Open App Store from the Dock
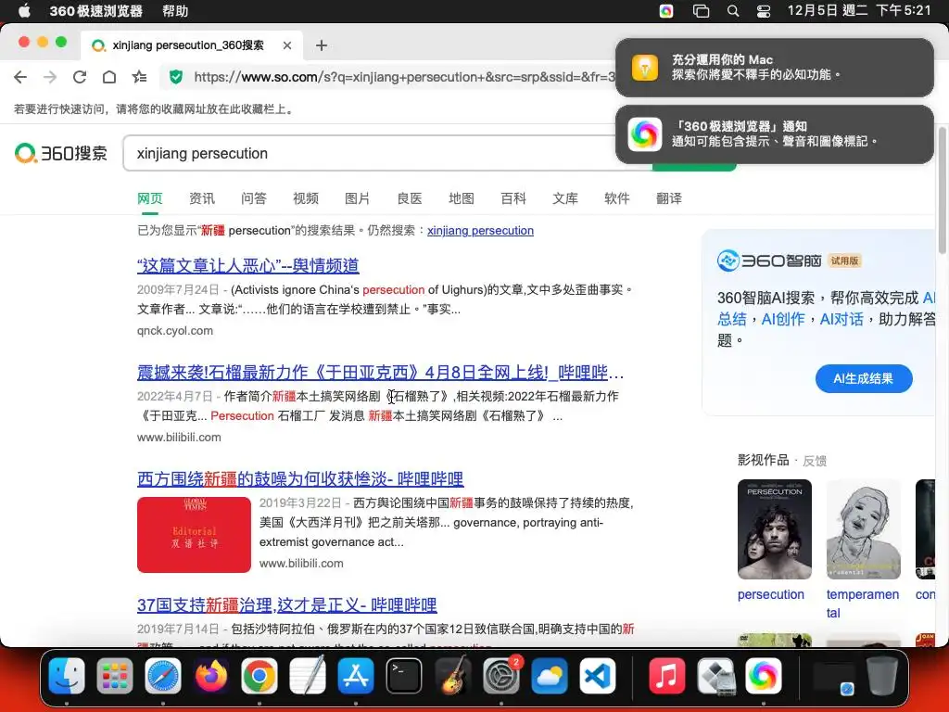This screenshot has height=712, width=949. (x=356, y=676)
